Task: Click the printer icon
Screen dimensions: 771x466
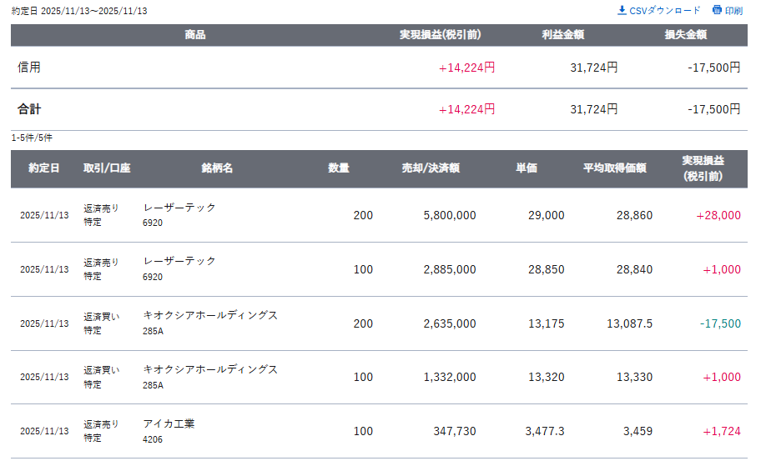Action: click(717, 11)
